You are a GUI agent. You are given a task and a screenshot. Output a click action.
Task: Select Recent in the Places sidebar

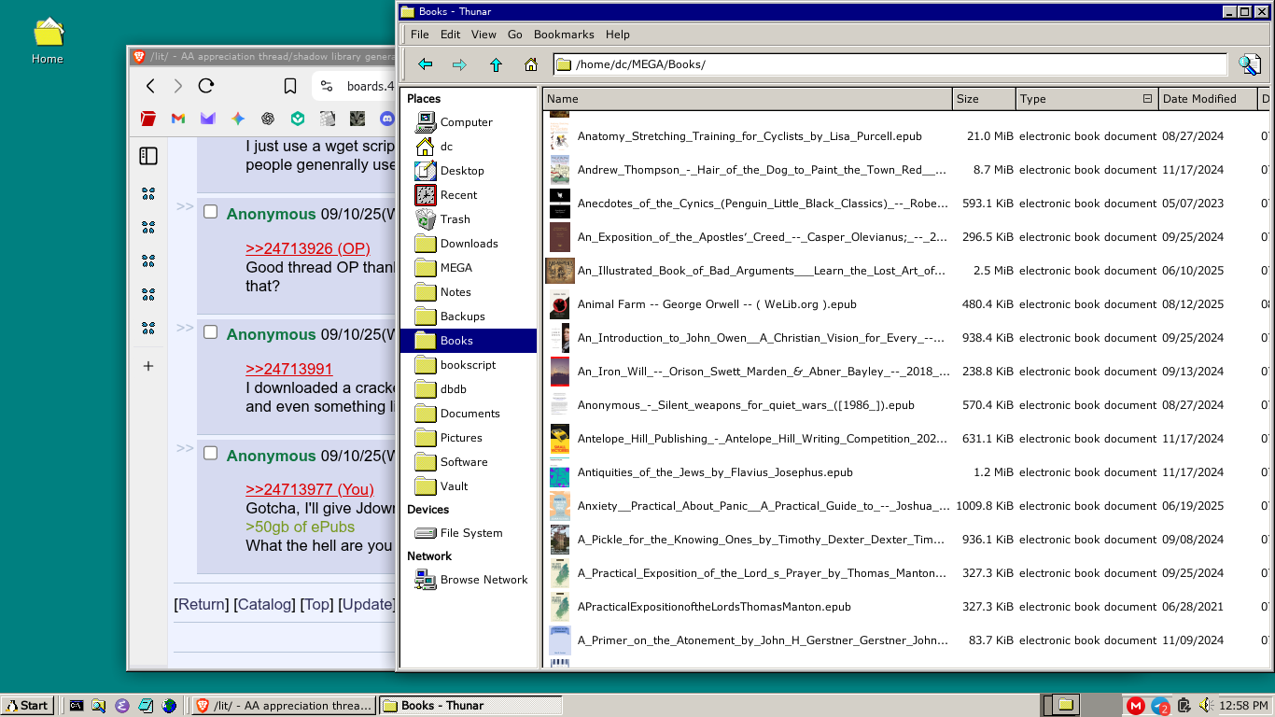click(x=469, y=195)
